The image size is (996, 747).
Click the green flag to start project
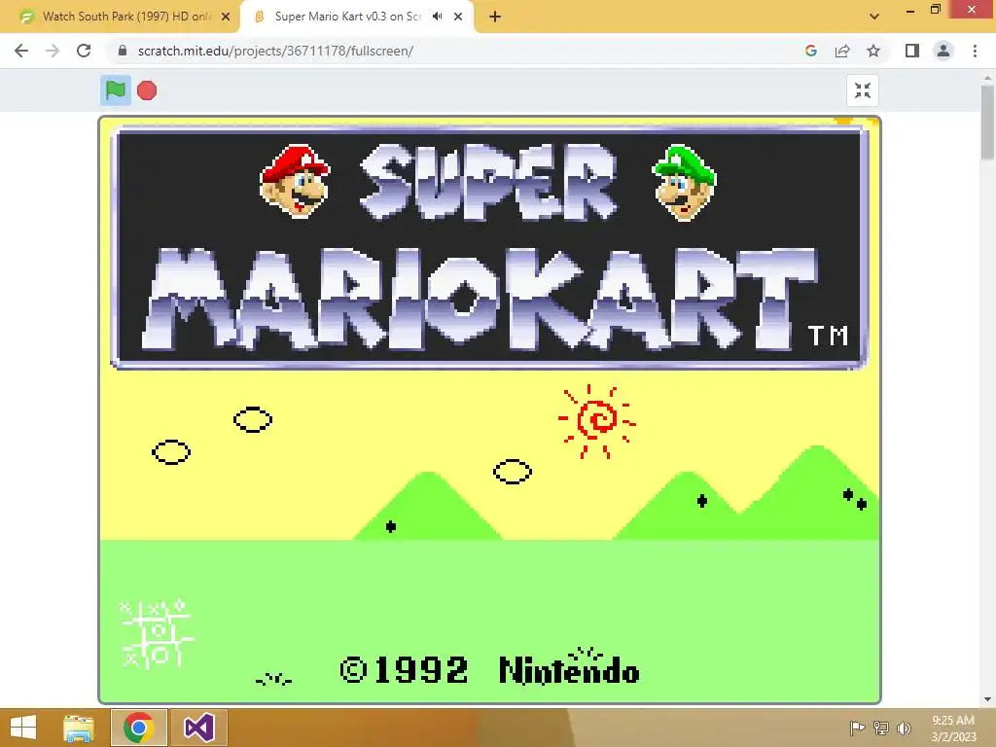point(116,90)
